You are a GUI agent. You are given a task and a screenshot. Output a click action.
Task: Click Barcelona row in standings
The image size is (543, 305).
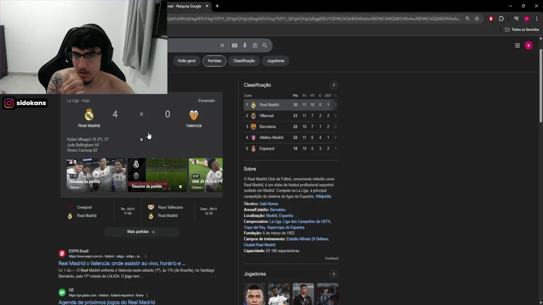pyautogui.click(x=291, y=127)
